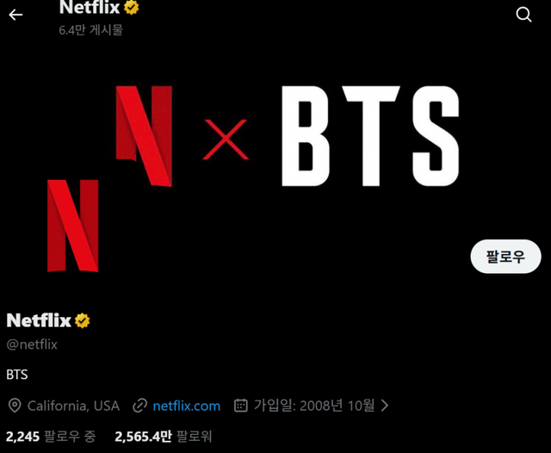This screenshot has width=551, height=453.
Task: Open the Netflix N profile picture
Action: [x=72, y=226]
